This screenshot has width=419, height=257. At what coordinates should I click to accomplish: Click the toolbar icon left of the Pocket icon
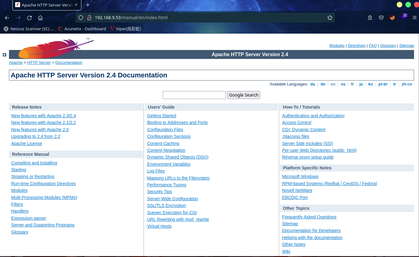pos(370,18)
